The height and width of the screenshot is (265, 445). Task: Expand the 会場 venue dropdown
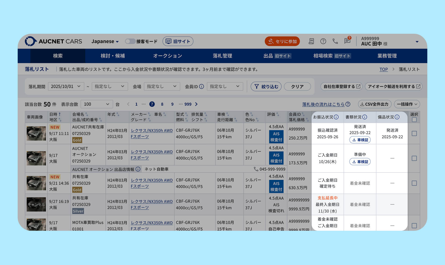click(162, 86)
